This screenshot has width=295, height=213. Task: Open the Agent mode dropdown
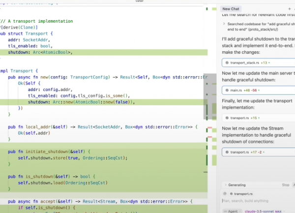coord(232,211)
